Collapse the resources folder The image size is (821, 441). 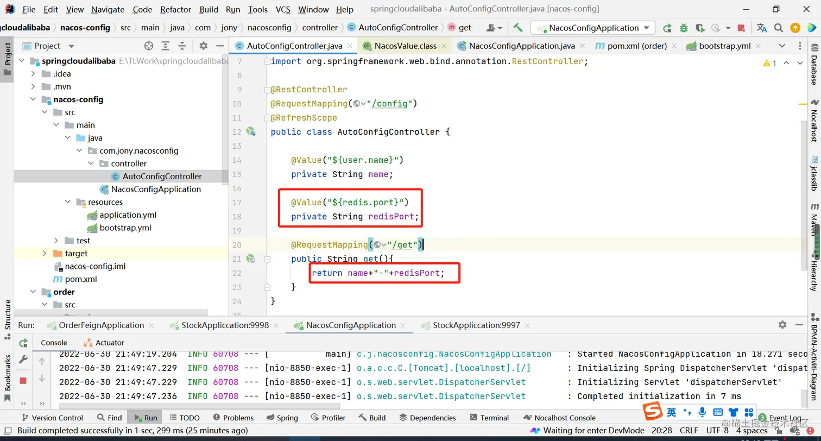click(x=68, y=202)
